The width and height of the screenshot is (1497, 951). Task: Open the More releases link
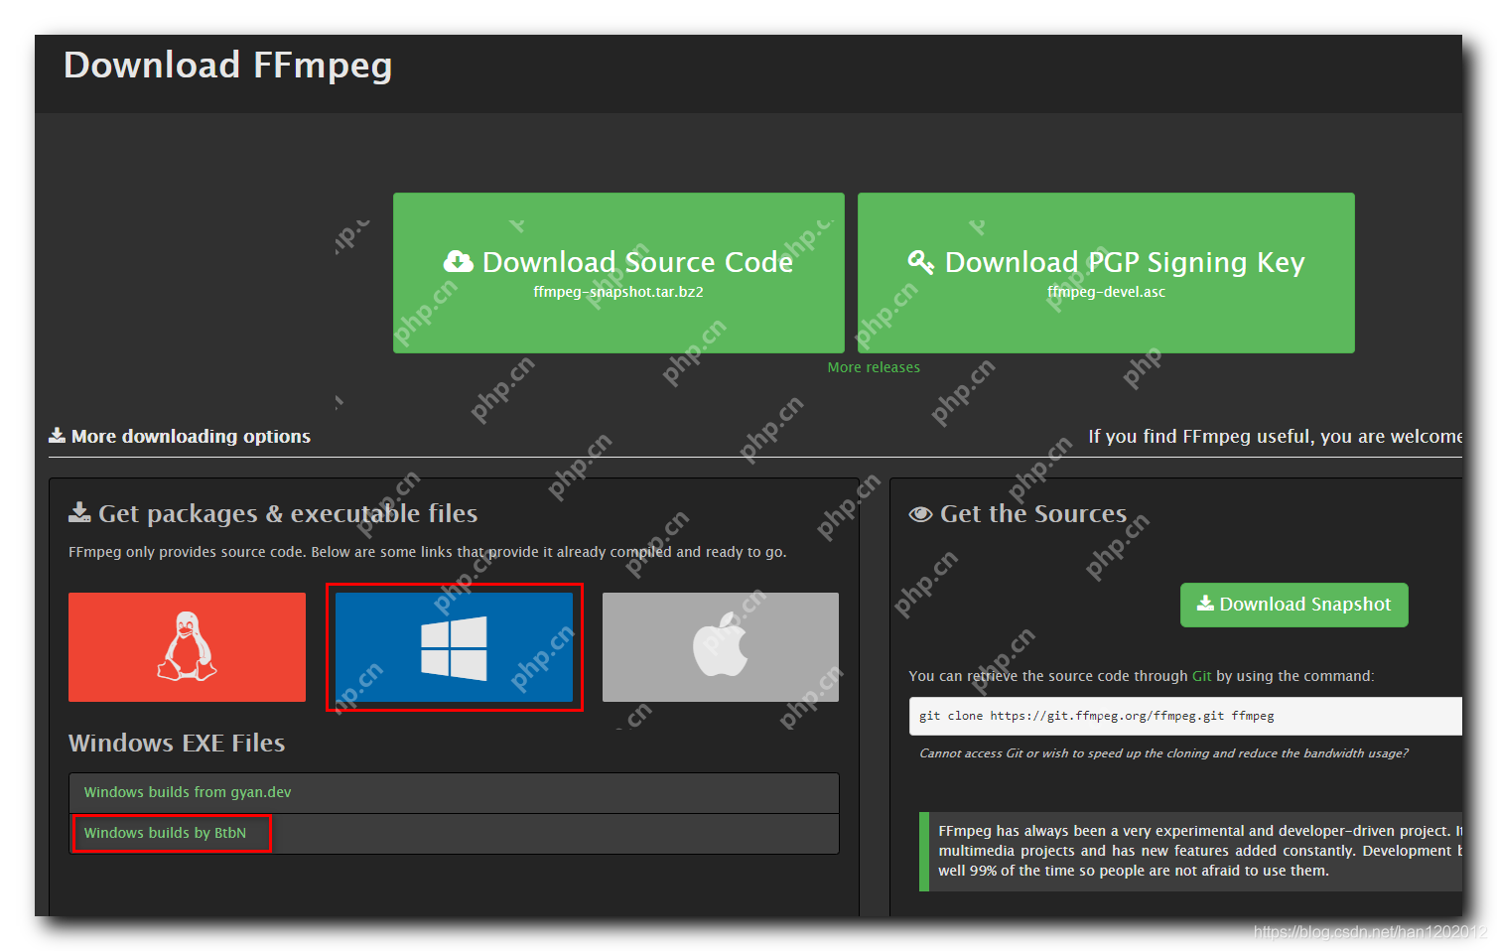[x=874, y=366]
